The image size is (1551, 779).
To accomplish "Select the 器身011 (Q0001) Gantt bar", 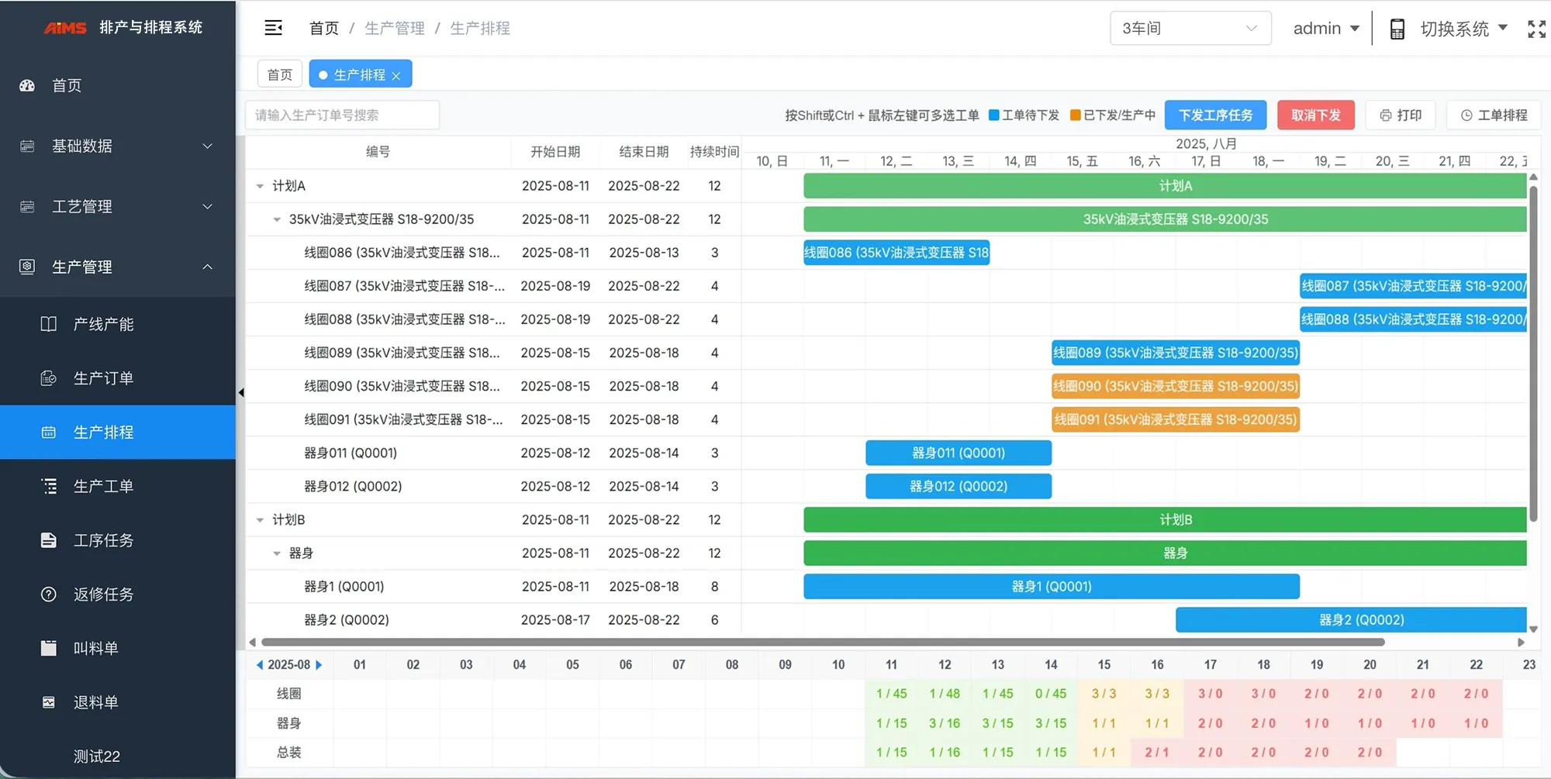I will click(x=959, y=453).
